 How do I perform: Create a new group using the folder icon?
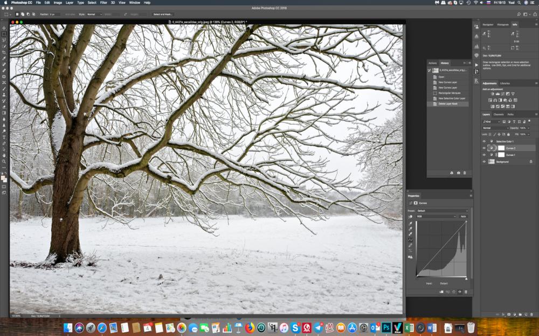tap(520, 314)
